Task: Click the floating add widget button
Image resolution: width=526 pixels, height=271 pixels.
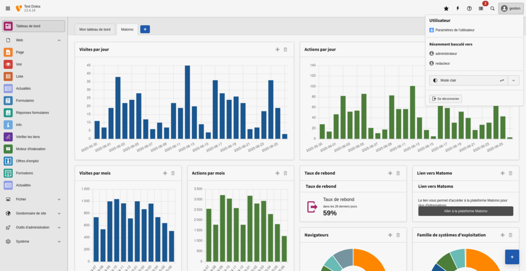Action: coord(512,257)
